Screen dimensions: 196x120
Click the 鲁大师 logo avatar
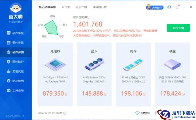(x=16, y=8)
